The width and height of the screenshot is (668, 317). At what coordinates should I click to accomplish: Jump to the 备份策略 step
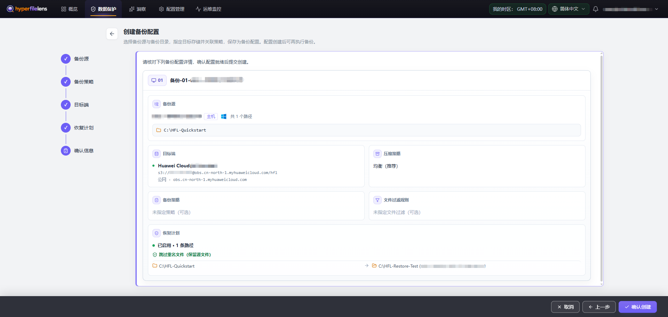(x=77, y=82)
